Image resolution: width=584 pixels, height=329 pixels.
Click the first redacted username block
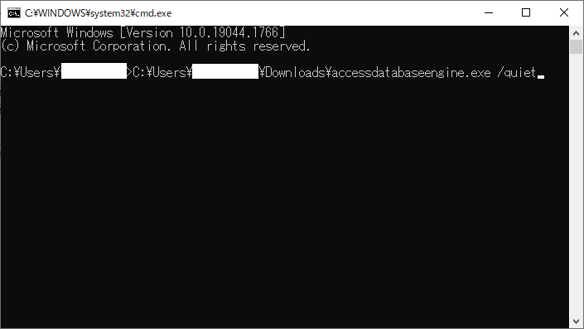click(x=94, y=71)
